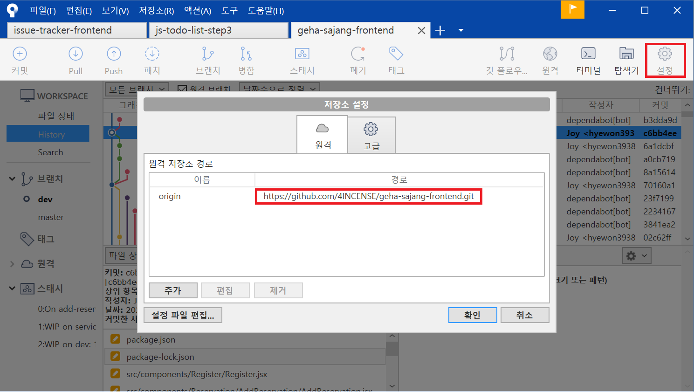
Task: Open the Explorer (탐색기) toolbar icon
Action: pyautogui.click(x=626, y=54)
